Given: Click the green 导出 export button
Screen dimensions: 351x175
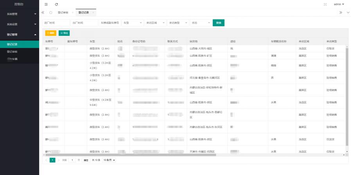Looking at the screenshot, I should click(64, 33).
